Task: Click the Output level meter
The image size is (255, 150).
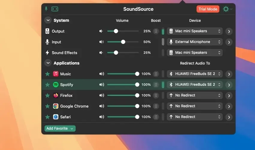Action: (x=163, y=31)
